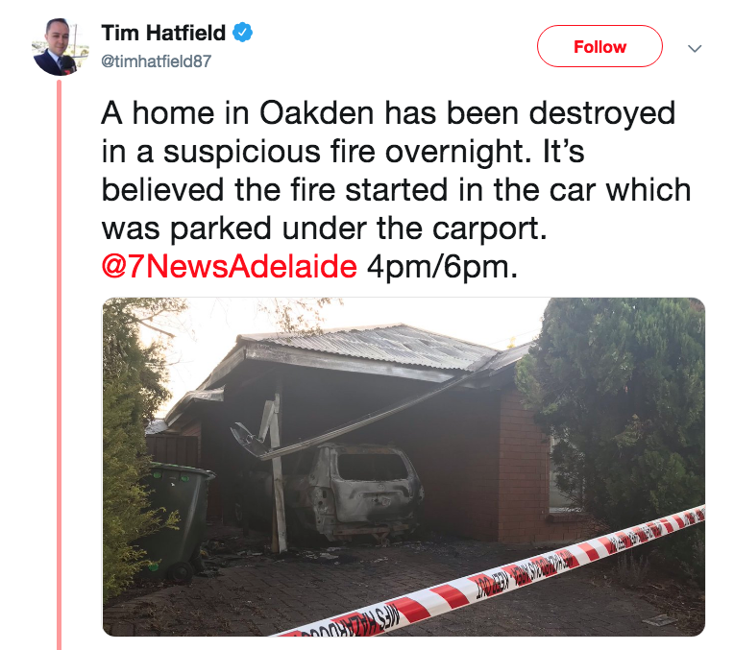This screenshot has height=650, width=734.
Task: Click the red-white hazard tape in photo
Action: (492, 580)
